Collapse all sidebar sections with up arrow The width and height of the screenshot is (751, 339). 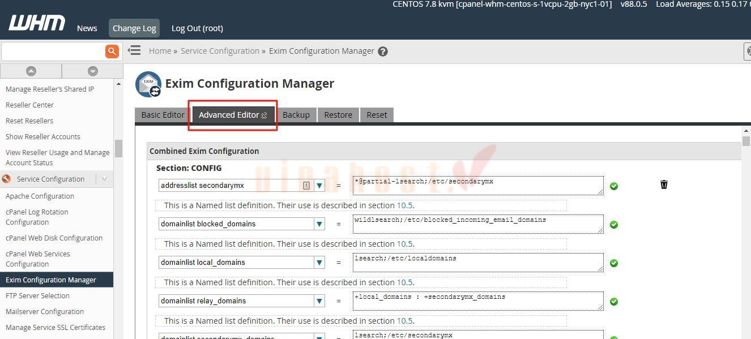tap(31, 71)
